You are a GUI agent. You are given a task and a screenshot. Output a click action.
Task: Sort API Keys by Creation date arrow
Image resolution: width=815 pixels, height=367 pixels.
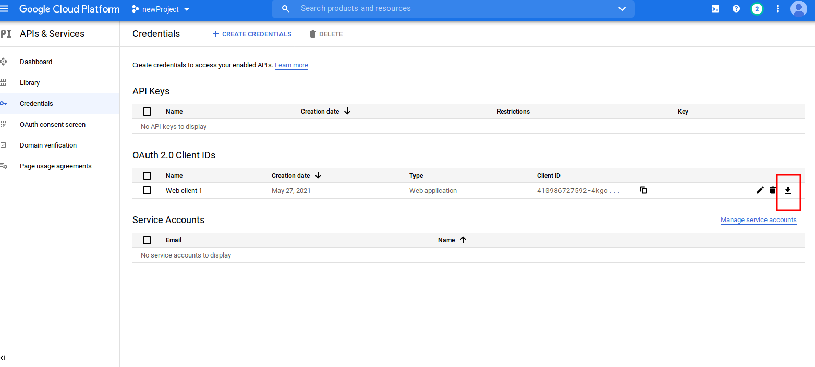347,111
